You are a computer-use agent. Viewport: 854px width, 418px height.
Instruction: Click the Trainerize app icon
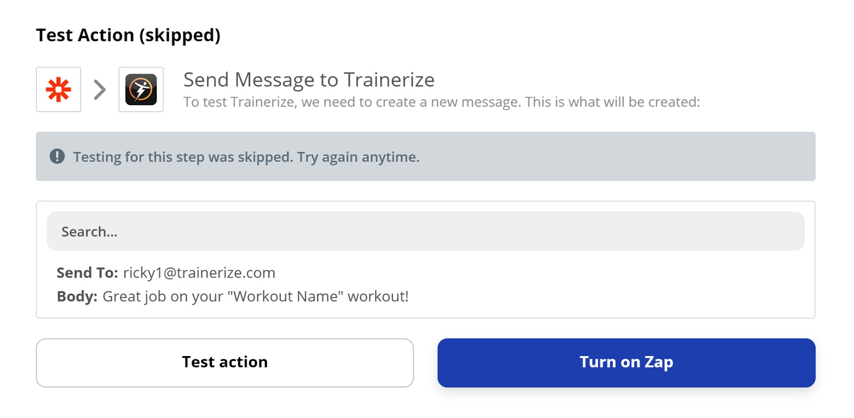141,89
